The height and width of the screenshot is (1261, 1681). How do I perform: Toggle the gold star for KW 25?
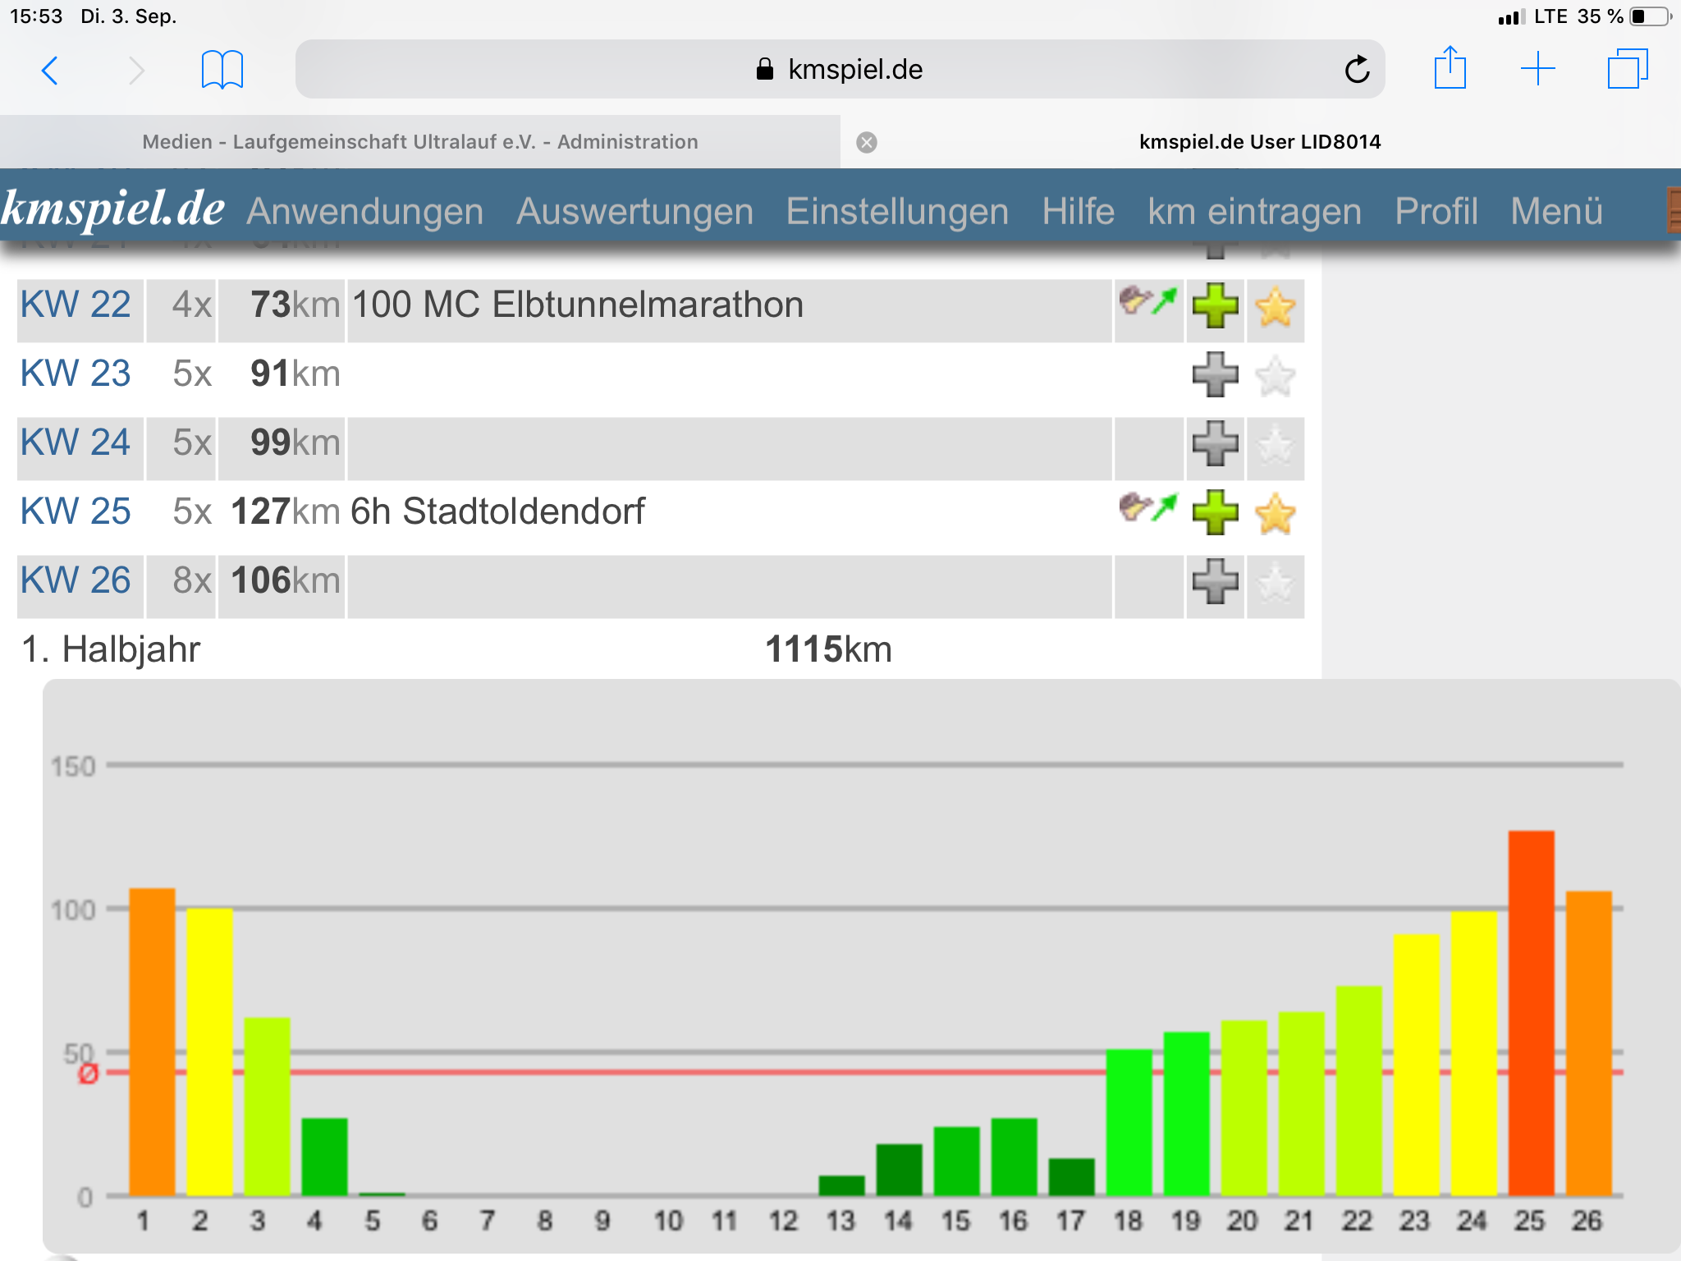coord(1276,514)
